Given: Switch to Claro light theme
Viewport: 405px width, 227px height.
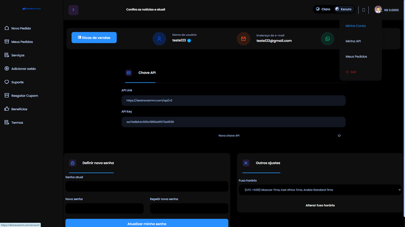Looking at the screenshot, I should pyautogui.click(x=323, y=9).
